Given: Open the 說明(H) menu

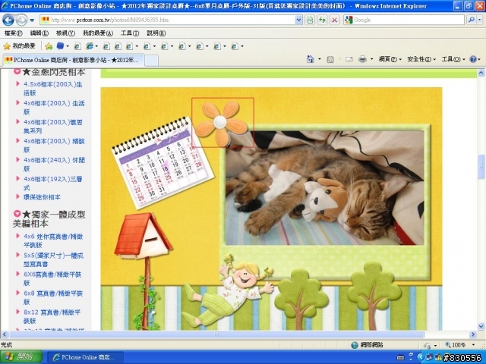Looking at the screenshot, I should 156,33.
